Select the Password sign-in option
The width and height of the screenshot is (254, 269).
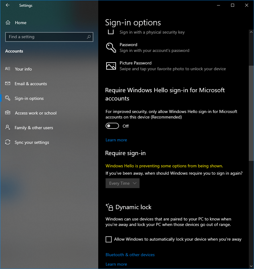coord(174,48)
